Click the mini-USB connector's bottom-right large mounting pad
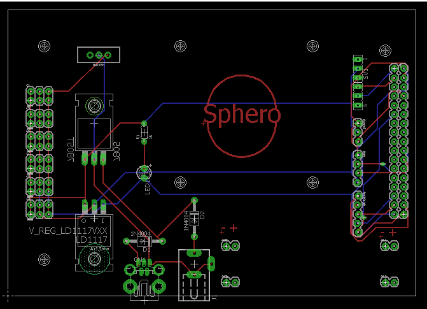 coord(158,286)
